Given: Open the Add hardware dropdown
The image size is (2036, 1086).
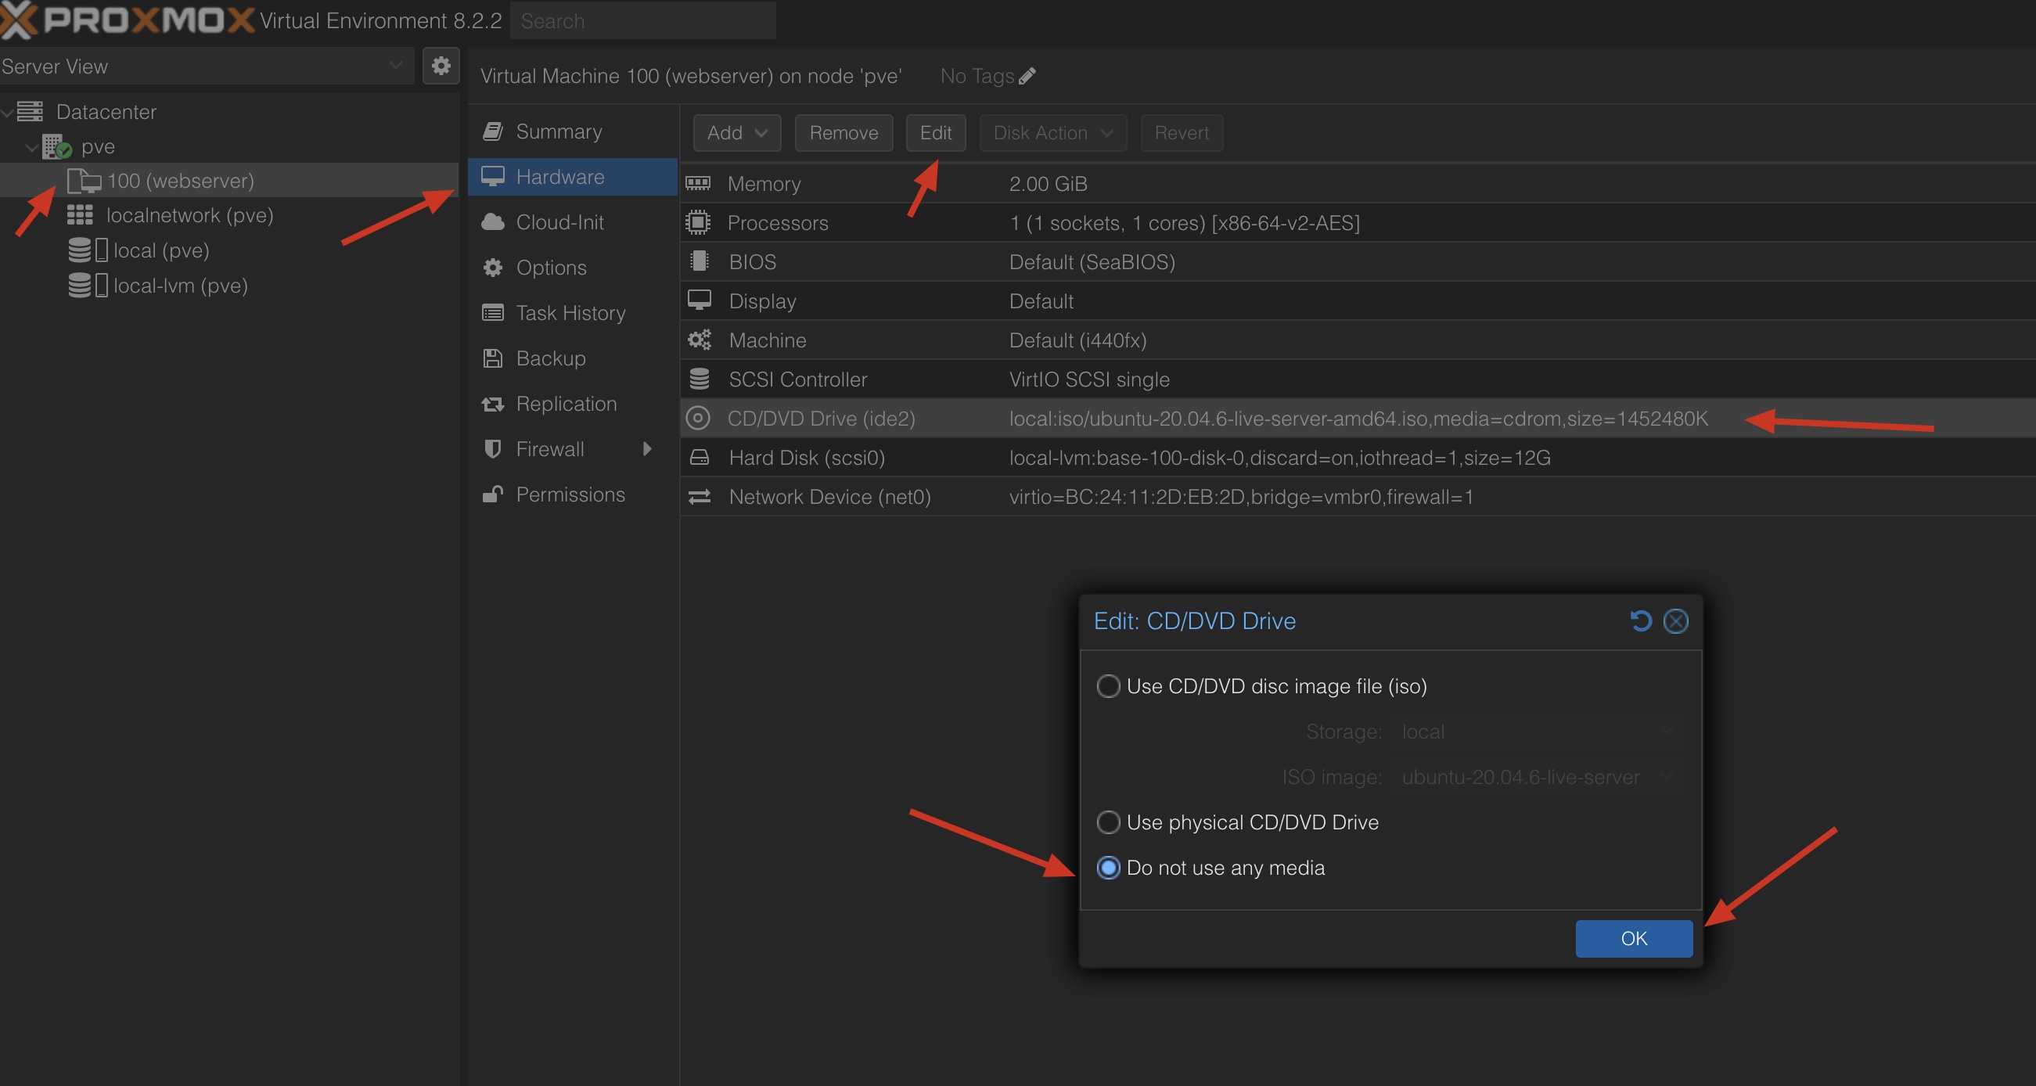Looking at the screenshot, I should [736, 133].
